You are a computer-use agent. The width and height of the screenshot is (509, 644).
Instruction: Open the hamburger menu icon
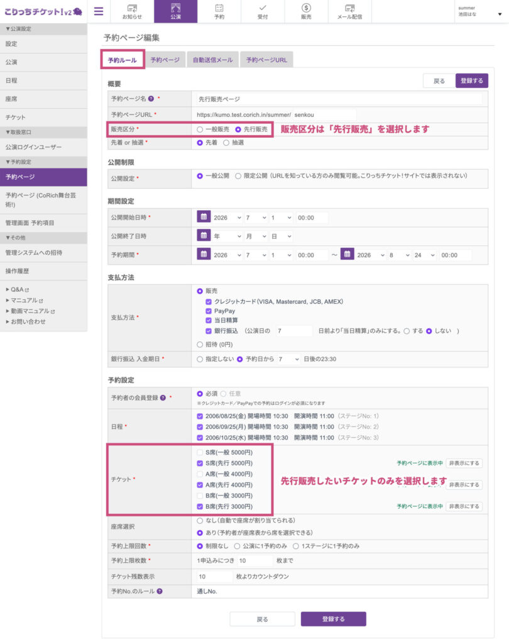pos(99,11)
